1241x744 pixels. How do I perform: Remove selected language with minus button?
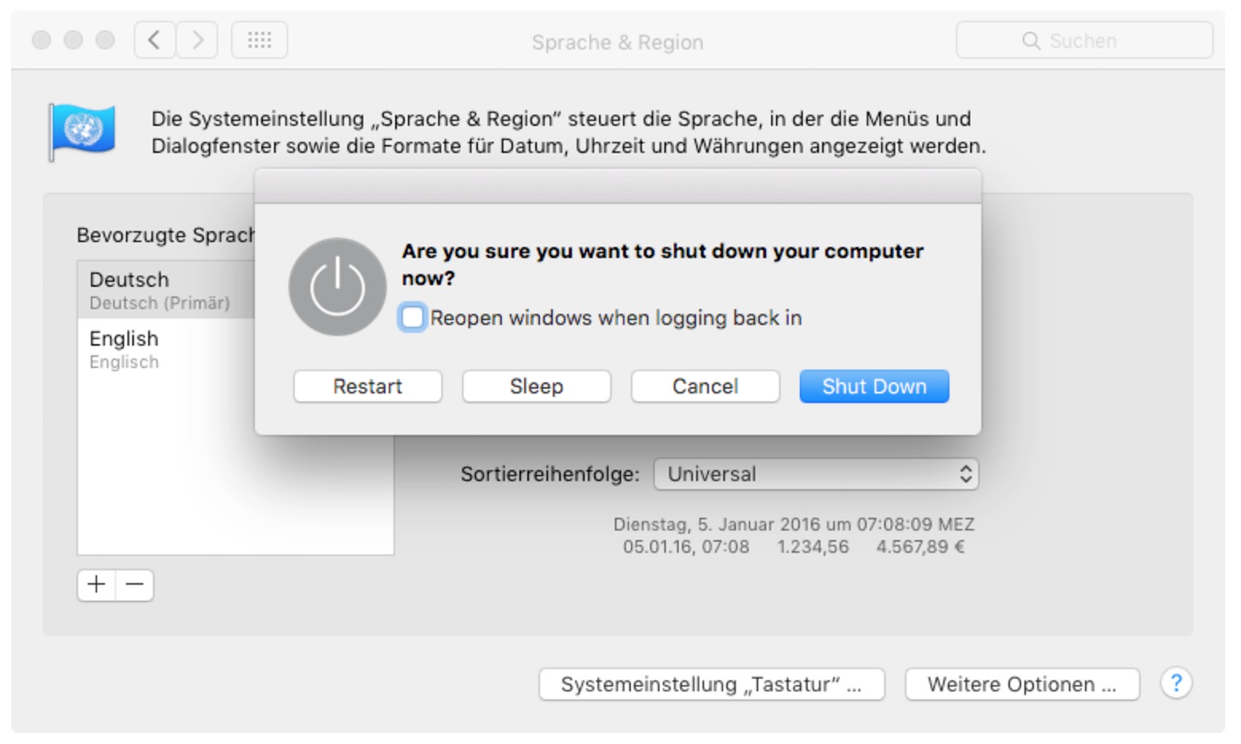135,585
